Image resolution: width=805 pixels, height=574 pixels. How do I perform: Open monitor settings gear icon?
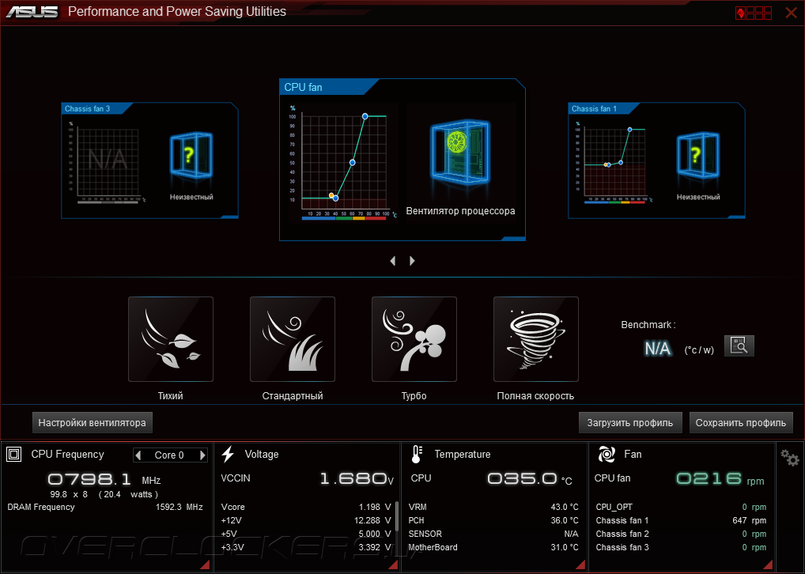[x=790, y=457]
